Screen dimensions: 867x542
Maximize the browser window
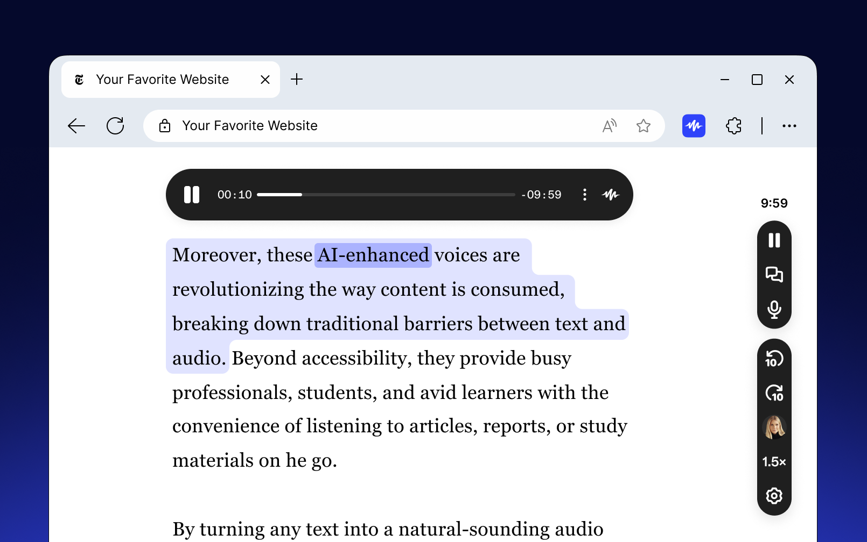pos(757,80)
